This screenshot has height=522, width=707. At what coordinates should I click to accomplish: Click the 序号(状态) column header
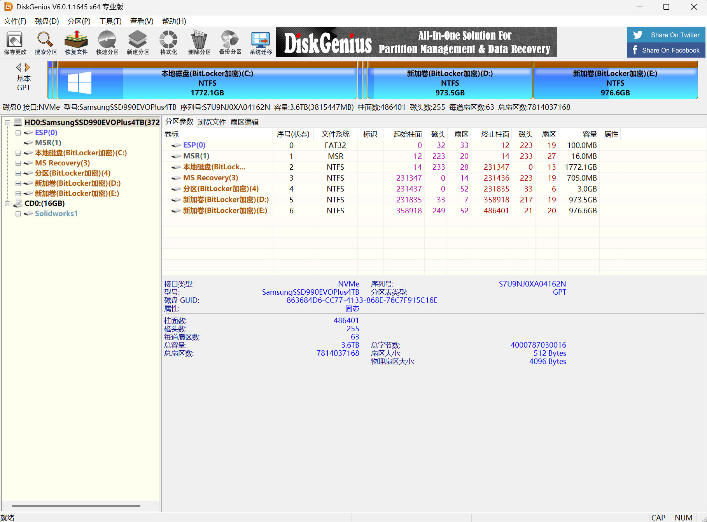(x=293, y=134)
